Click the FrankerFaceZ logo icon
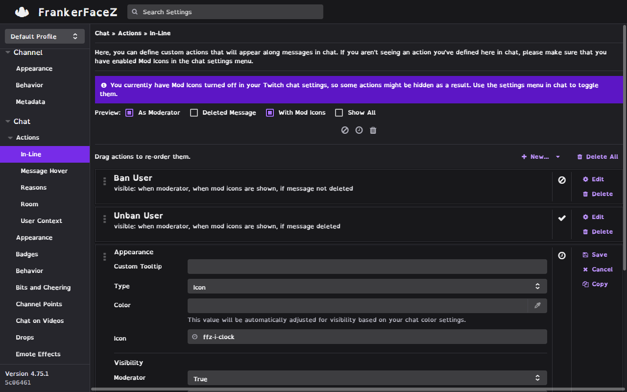 [22, 12]
